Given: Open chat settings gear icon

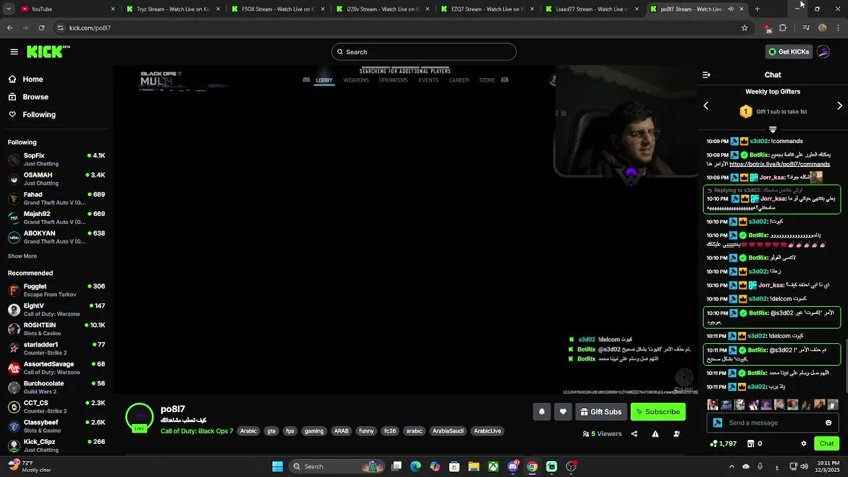Looking at the screenshot, I should click(804, 443).
